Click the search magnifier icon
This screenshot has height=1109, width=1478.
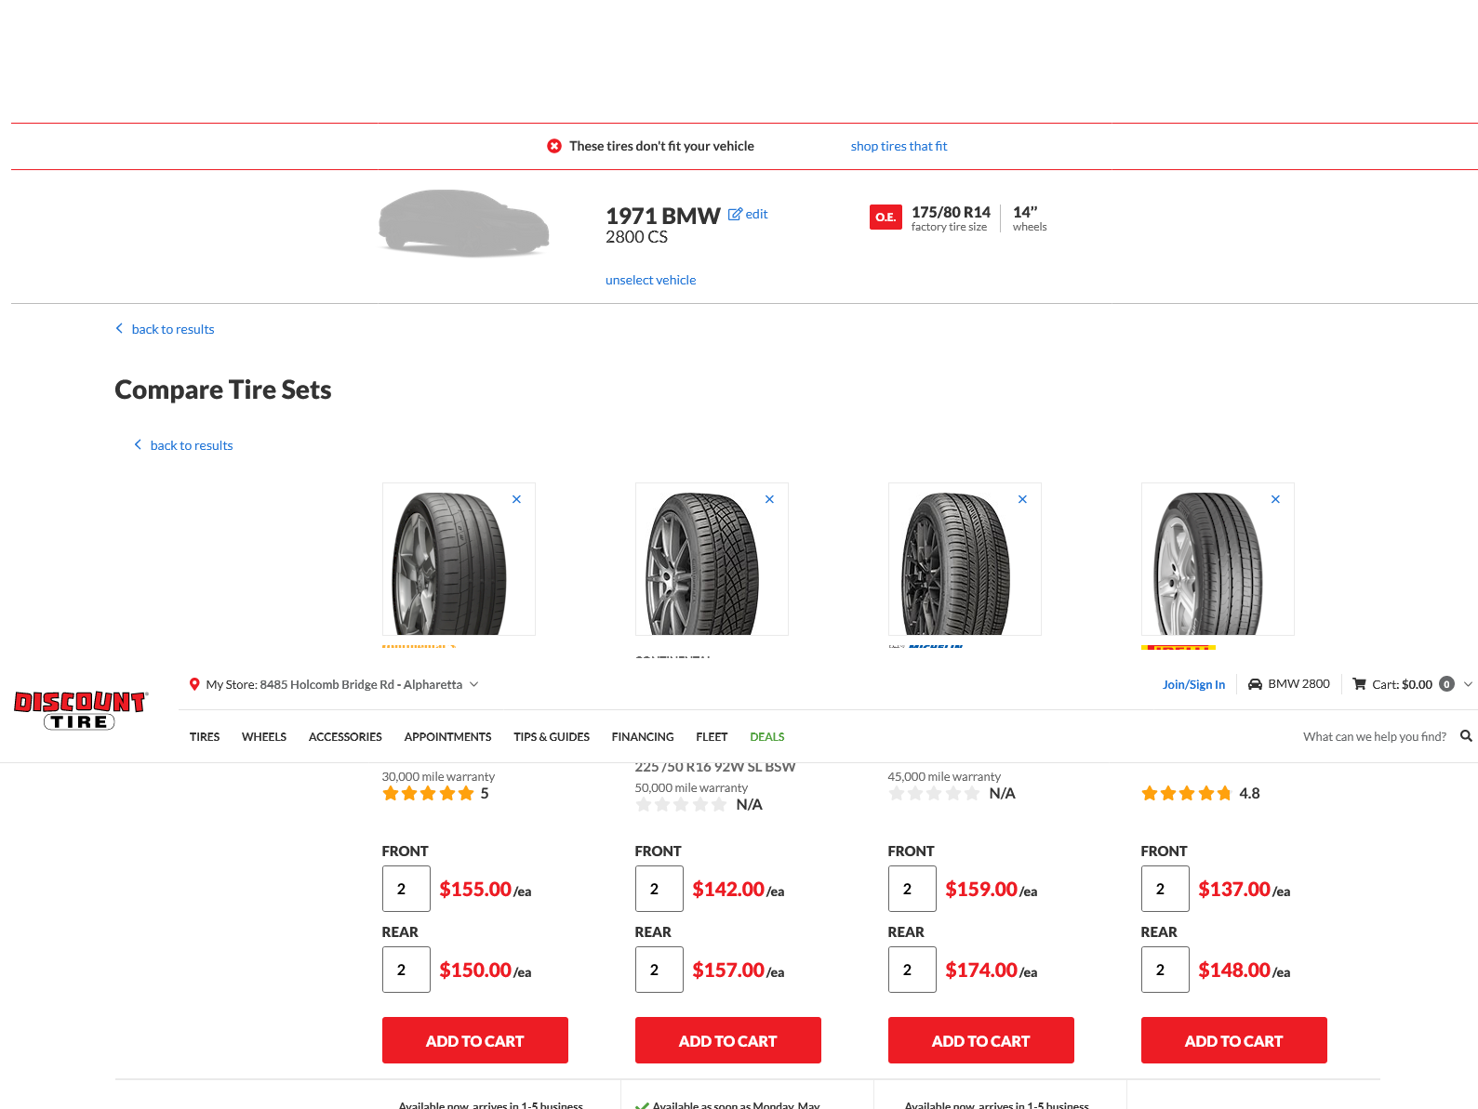[1466, 736]
